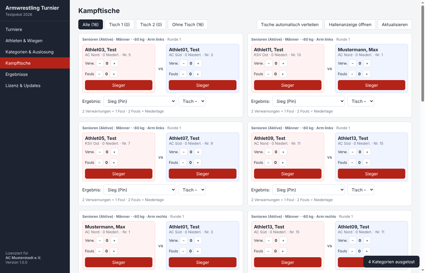This screenshot has width=425, height=273.
Task: Click the minus Fouls button for Athlet11
Action: coord(268,74)
